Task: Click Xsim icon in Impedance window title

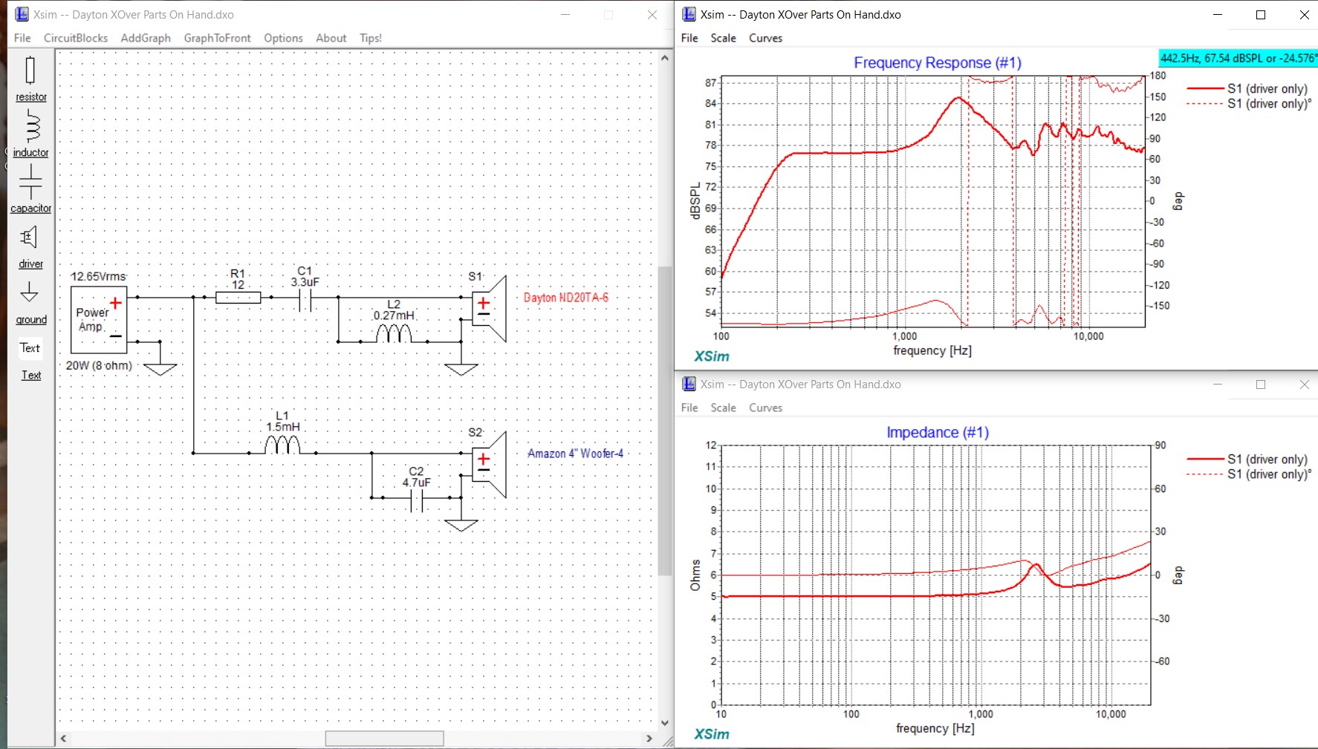Action: (689, 384)
